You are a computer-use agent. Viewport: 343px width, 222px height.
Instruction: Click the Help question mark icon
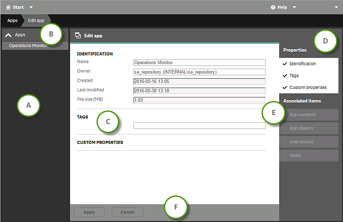(x=273, y=7)
